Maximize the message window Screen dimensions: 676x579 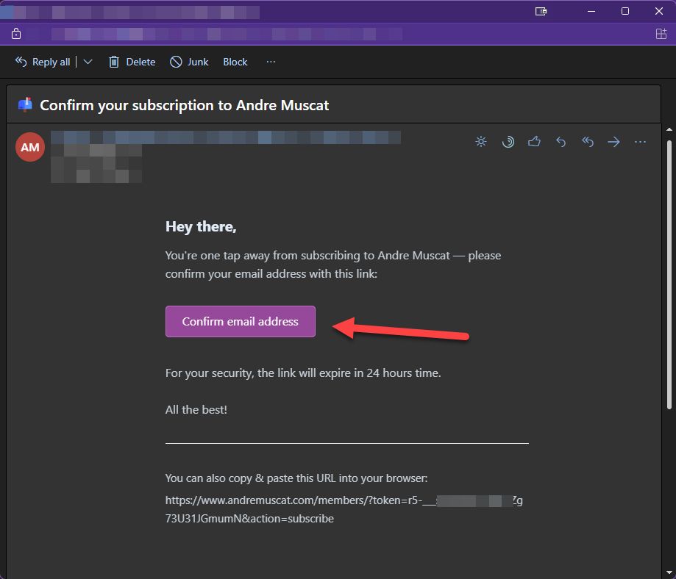point(625,11)
